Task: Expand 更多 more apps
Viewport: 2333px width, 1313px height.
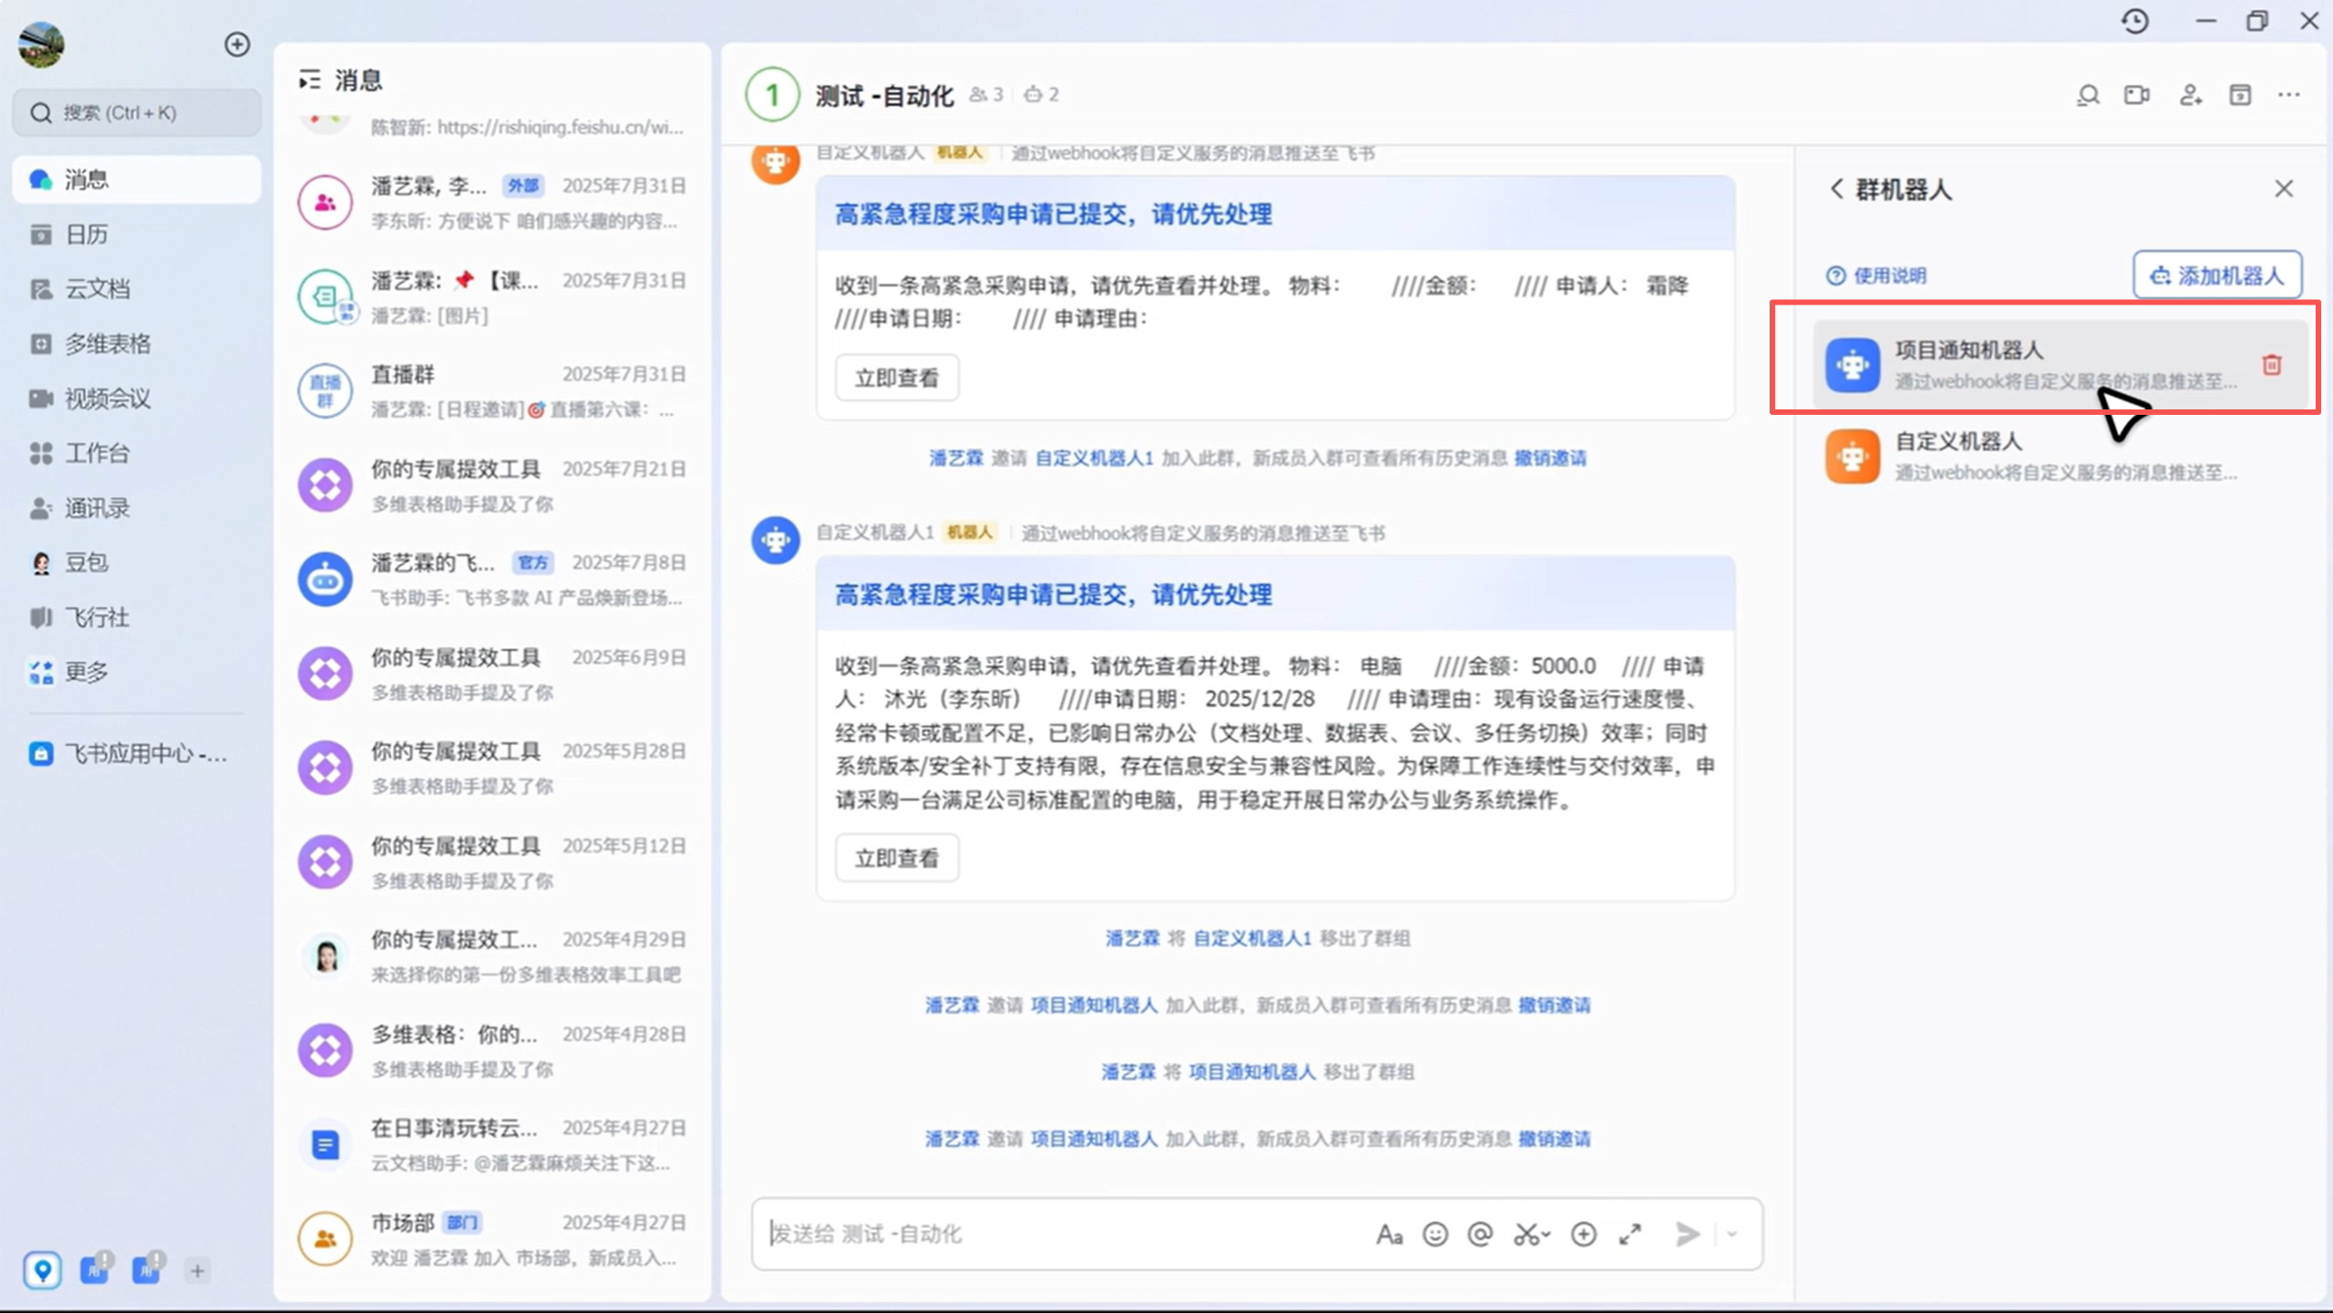Action: (x=137, y=672)
